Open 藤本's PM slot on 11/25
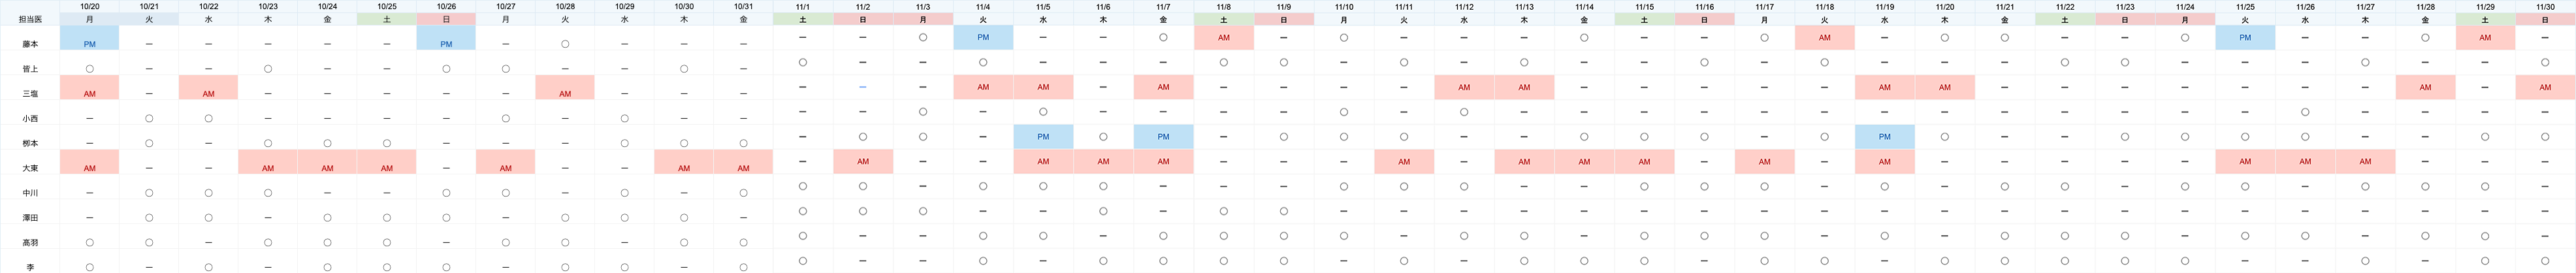2576x273 pixels. [x=2245, y=37]
